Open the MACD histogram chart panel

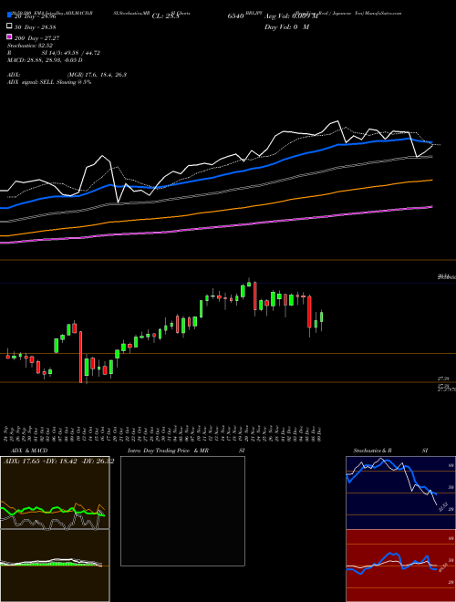pos(55,566)
